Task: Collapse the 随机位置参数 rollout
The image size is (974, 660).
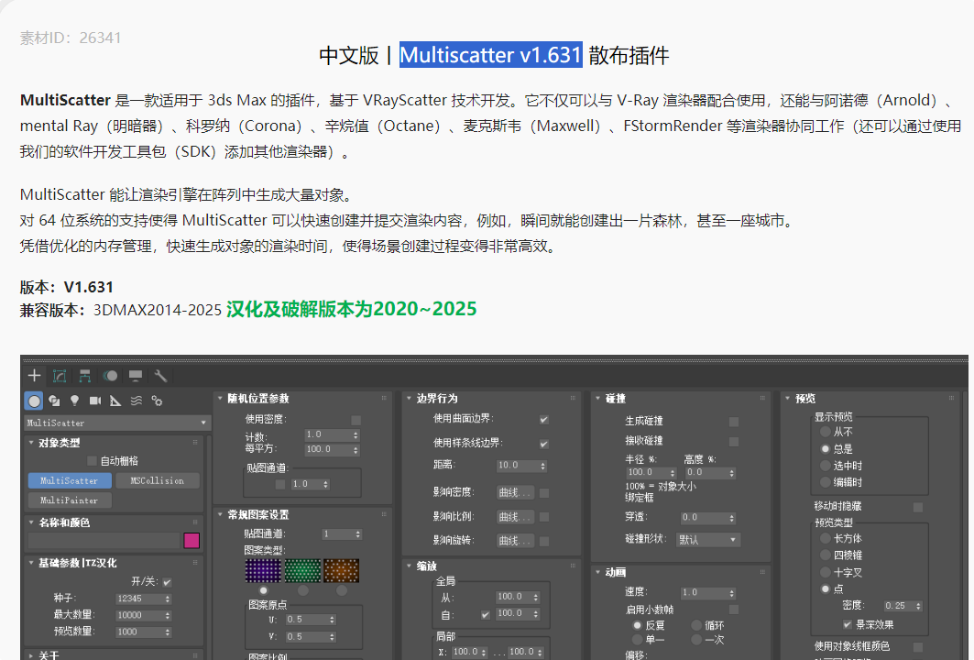Action: point(220,398)
